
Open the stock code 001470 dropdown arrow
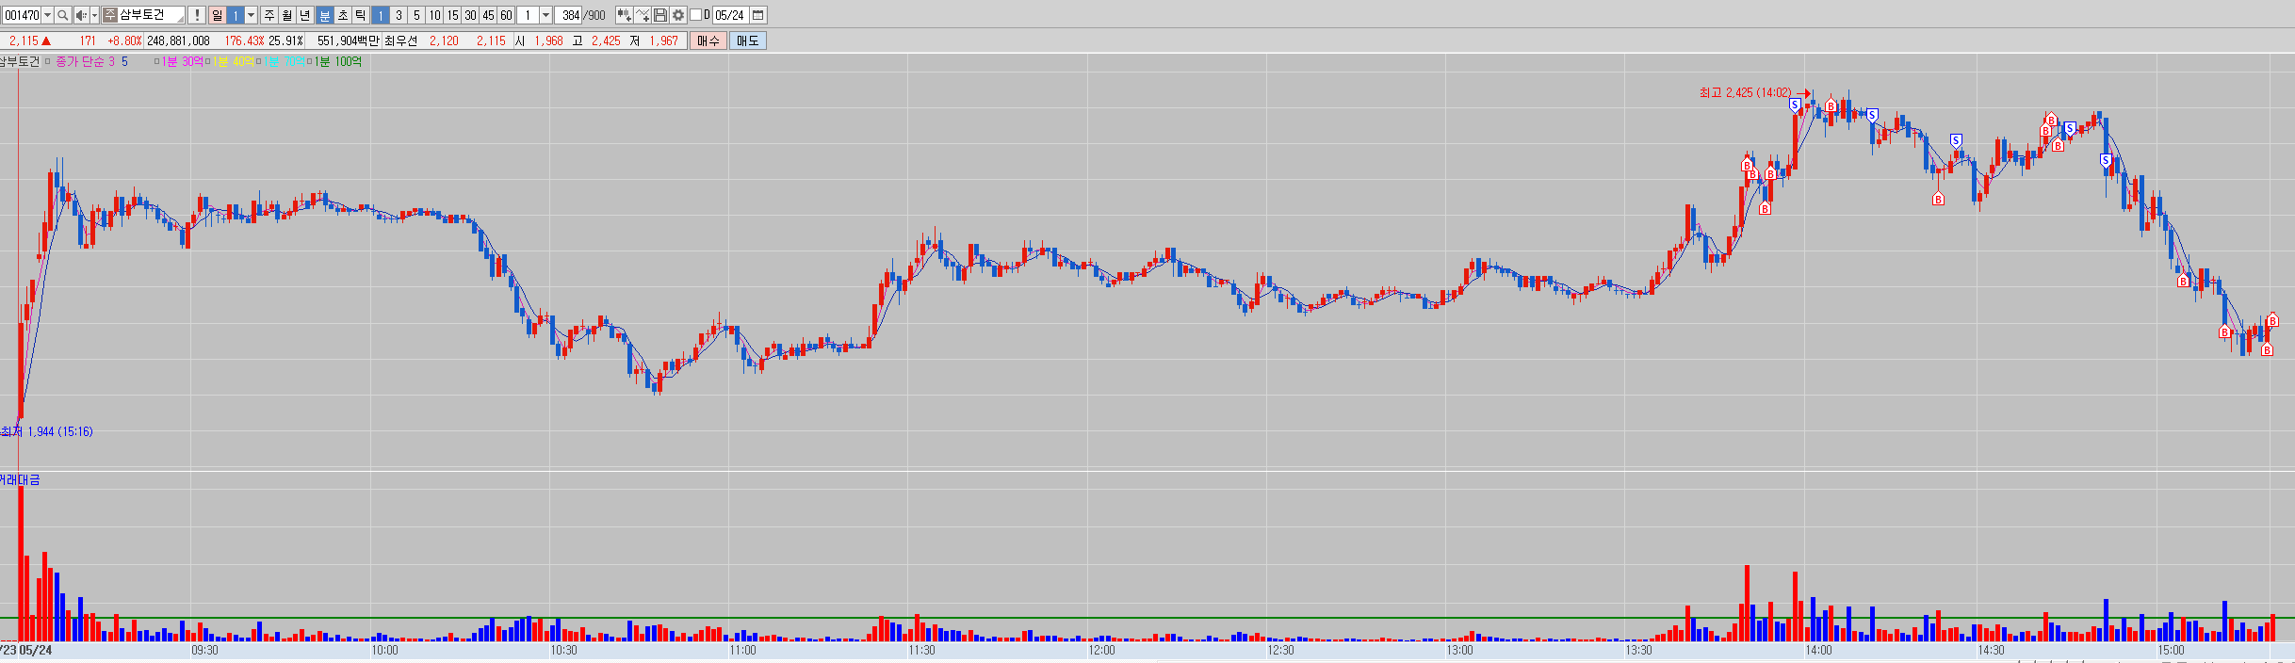pyautogui.click(x=47, y=15)
